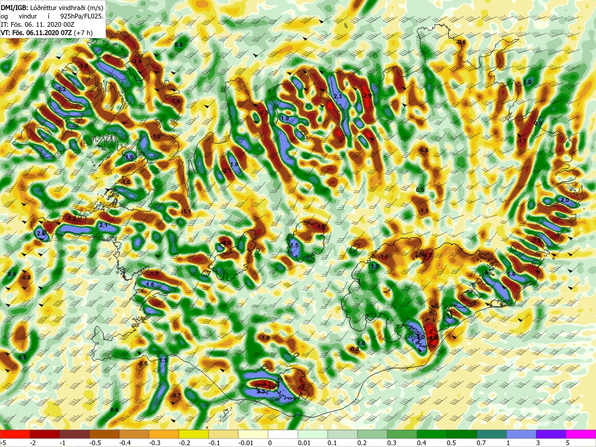This screenshot has height=447, width=596.
Task: Pick the green legend swatch labeled 0.4
Action: point(432,434)
